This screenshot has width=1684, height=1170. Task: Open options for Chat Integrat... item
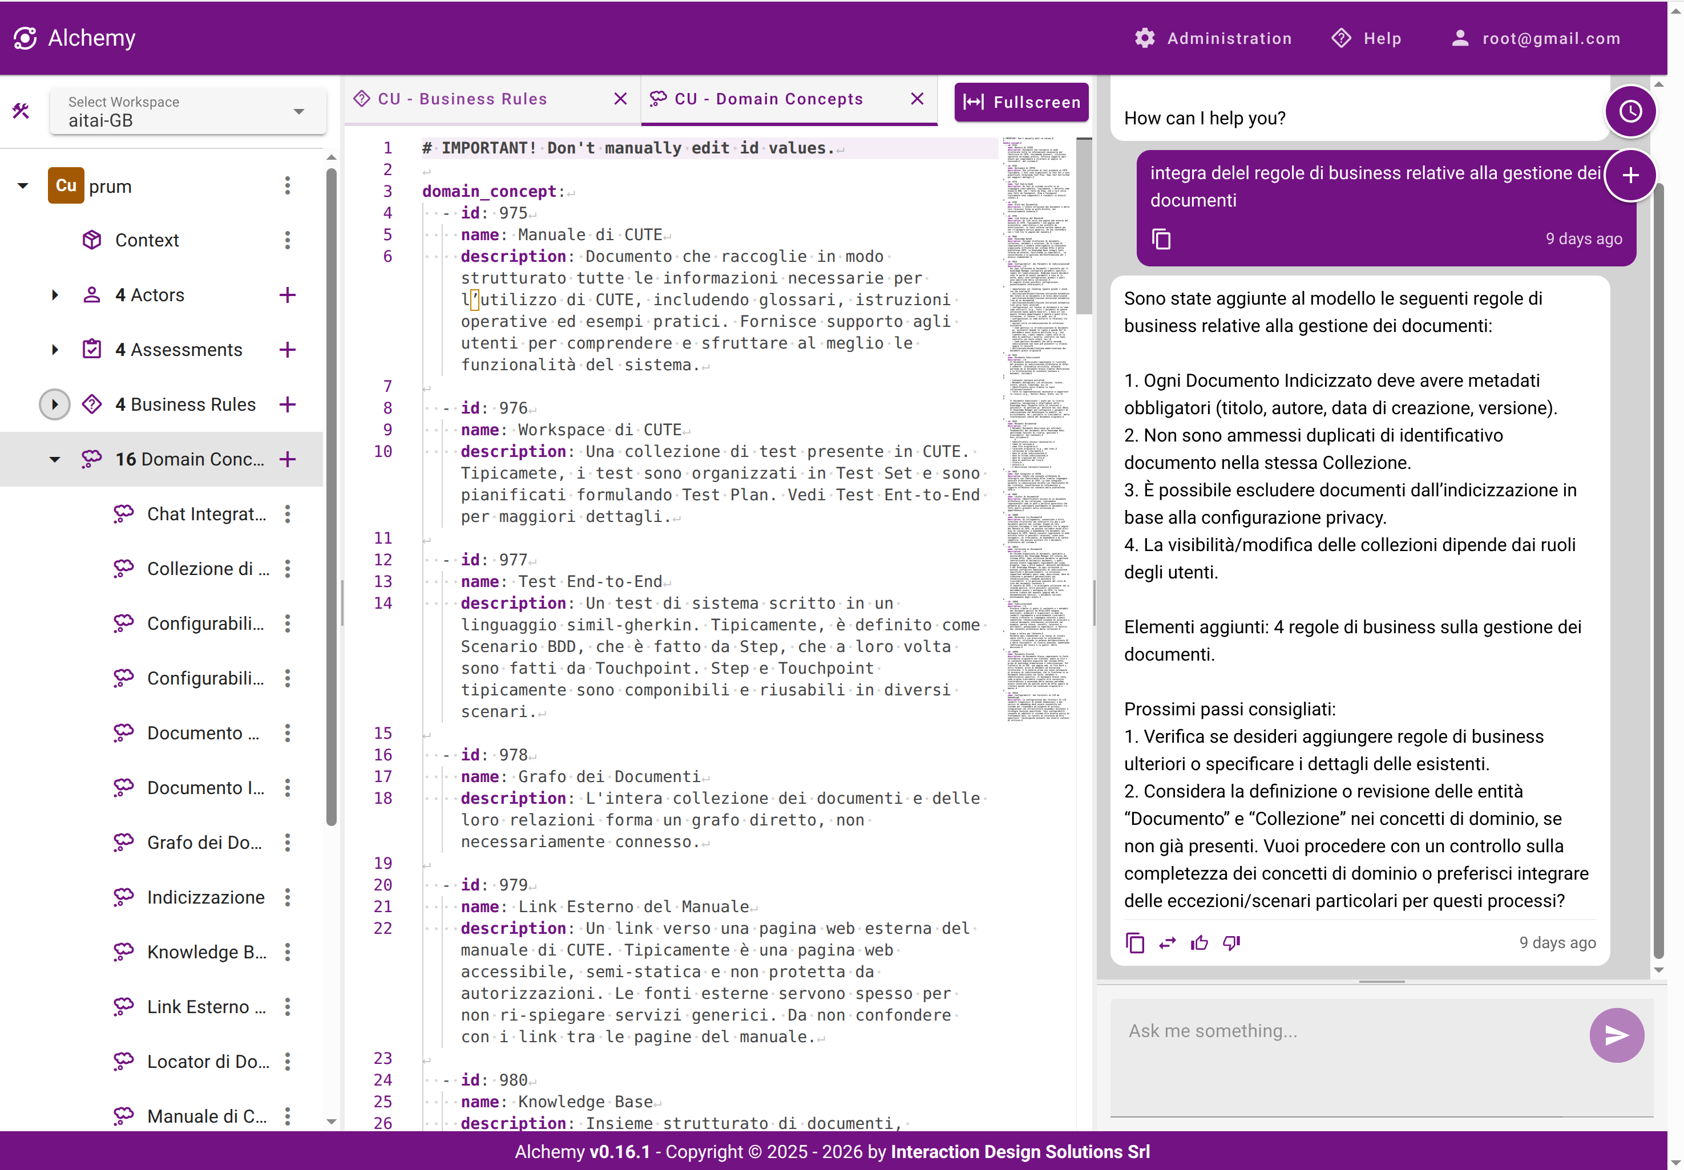288,514
